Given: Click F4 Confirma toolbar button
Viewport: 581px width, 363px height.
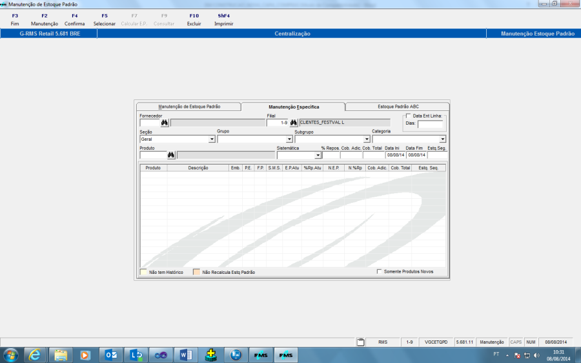Looking at the screenshot, I should click(x=74, y=19).
